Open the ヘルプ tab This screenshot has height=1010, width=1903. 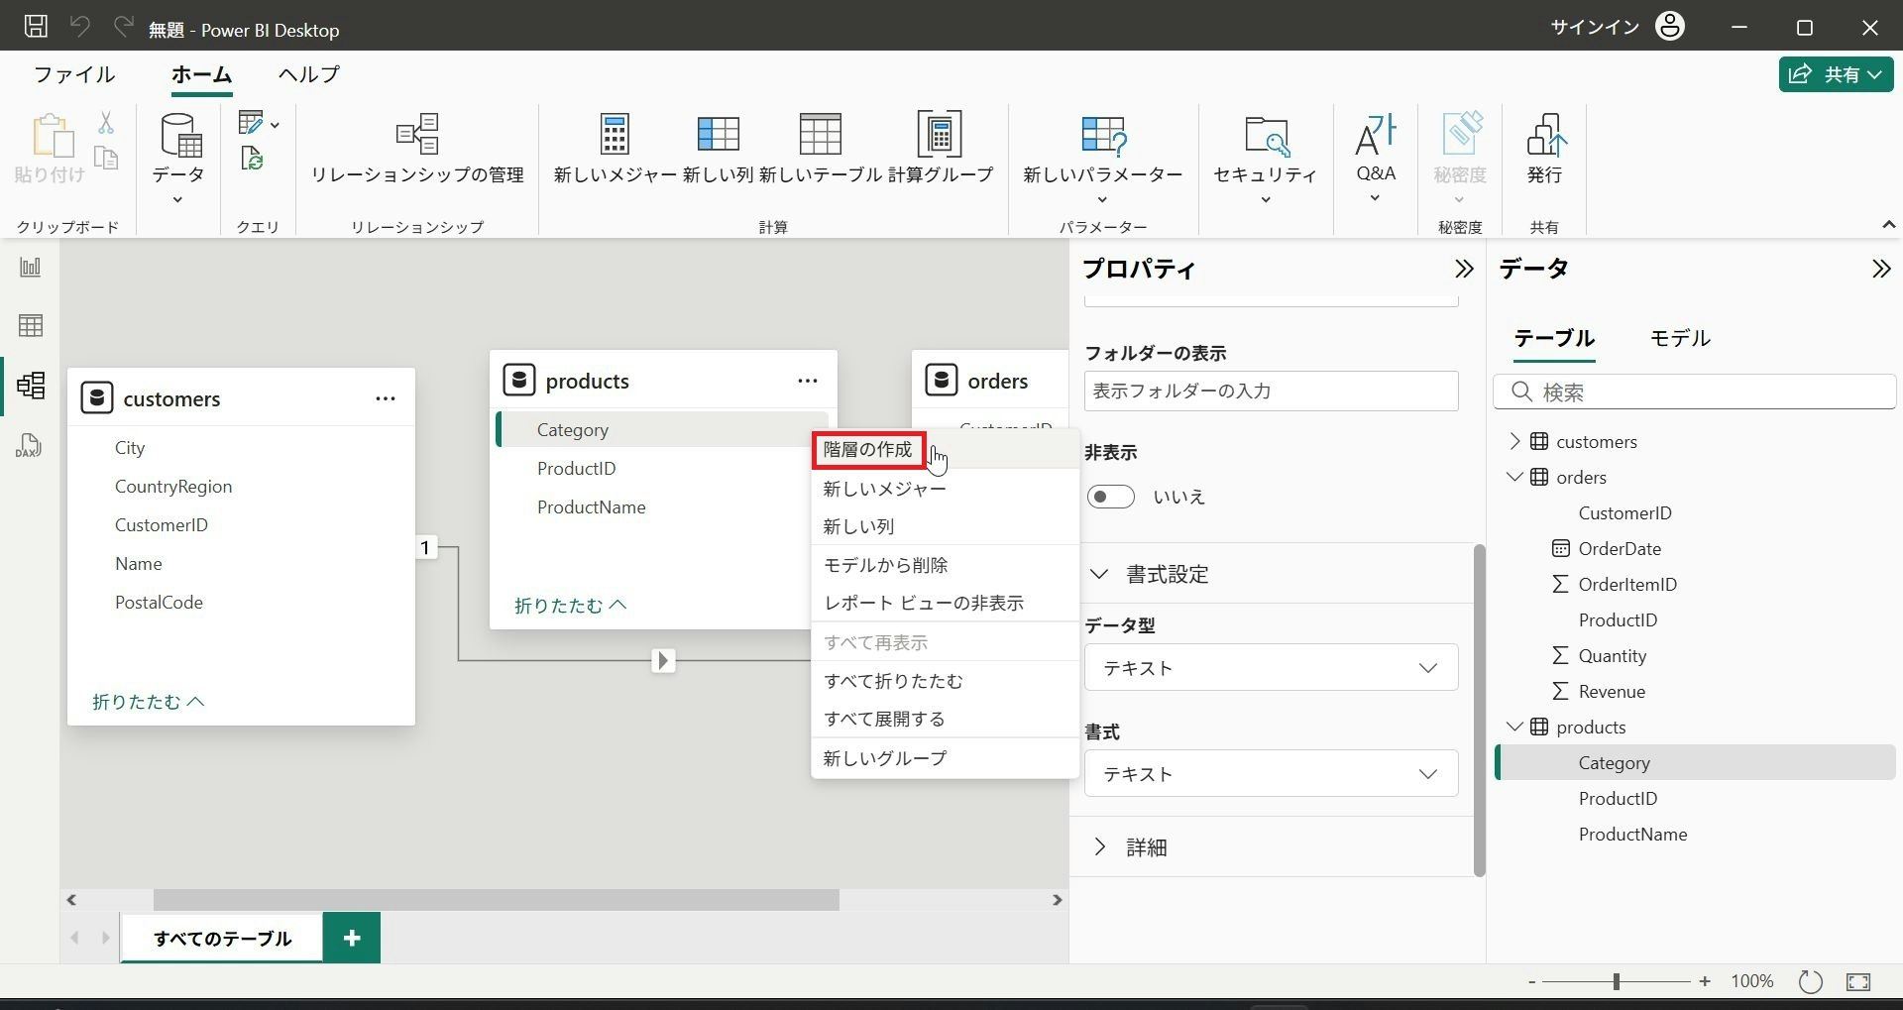[308, 74]
